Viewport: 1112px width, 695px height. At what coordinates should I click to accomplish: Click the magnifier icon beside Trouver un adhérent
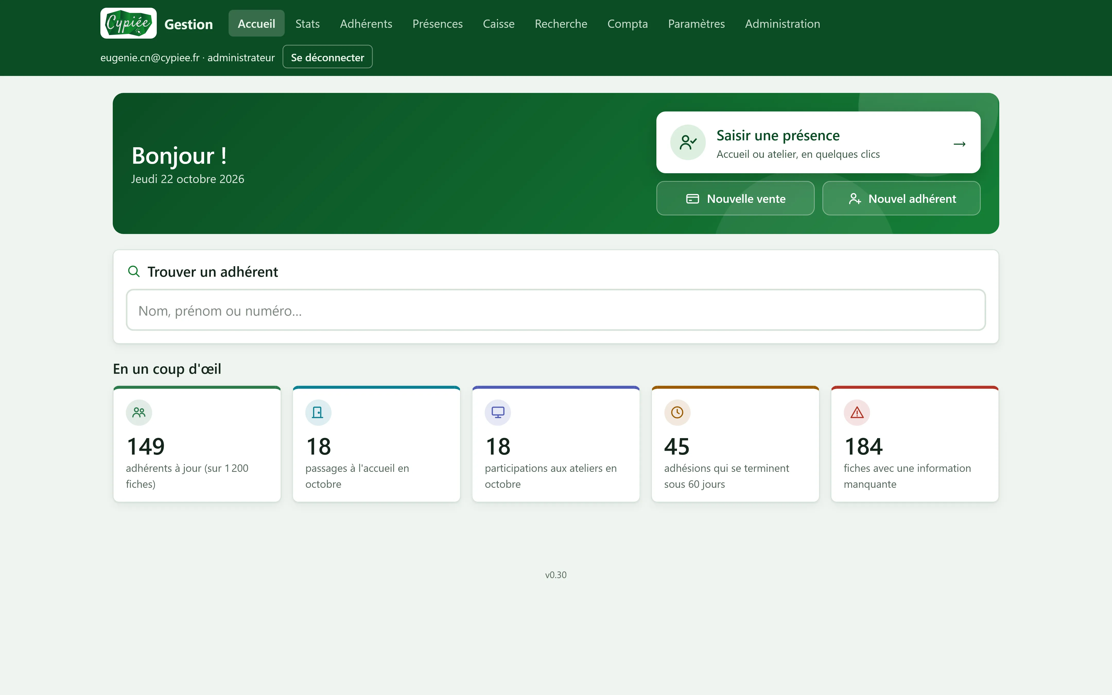[134, 271]
